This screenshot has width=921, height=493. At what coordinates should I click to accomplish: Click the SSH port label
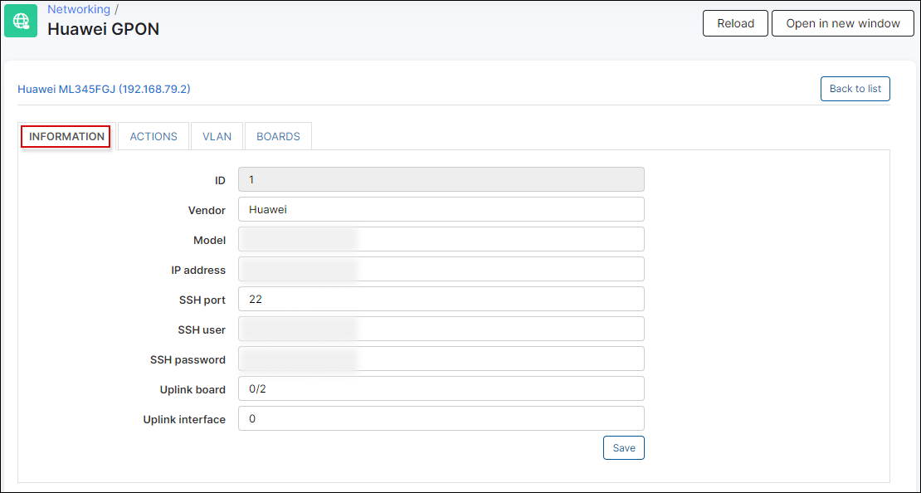click(202, 300)
